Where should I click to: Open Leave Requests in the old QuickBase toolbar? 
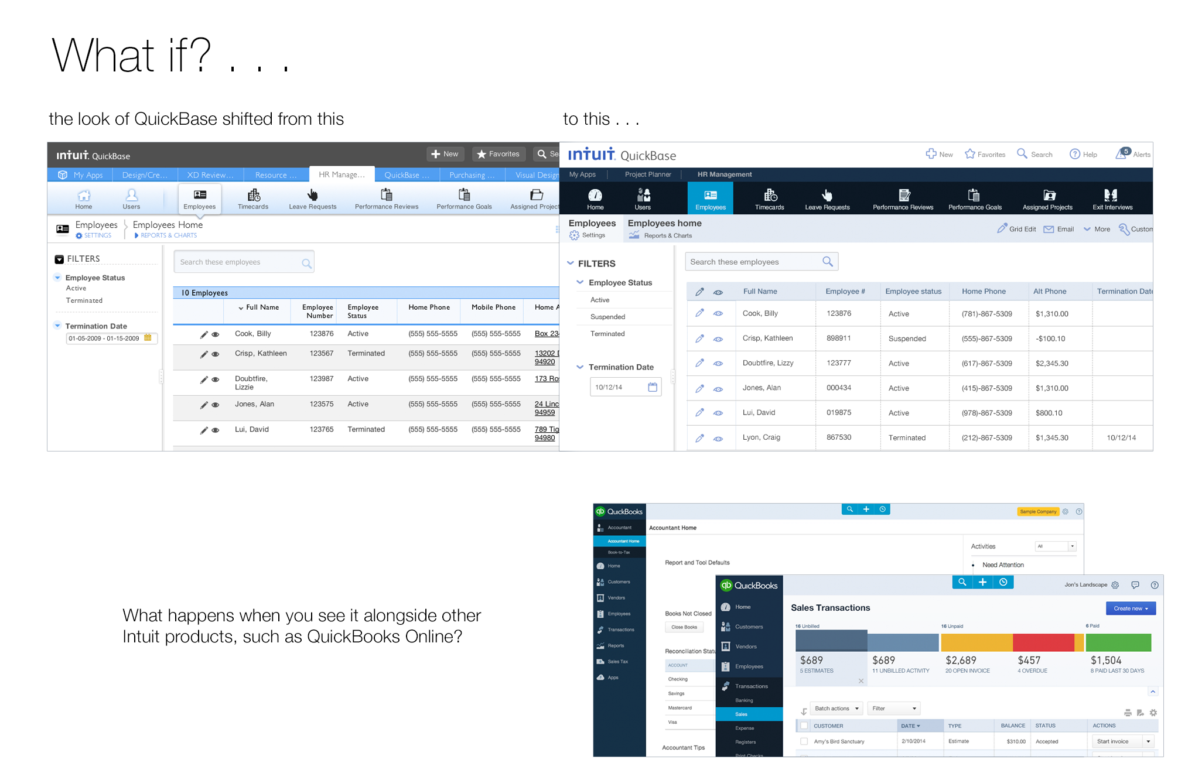tap(312, 199)
